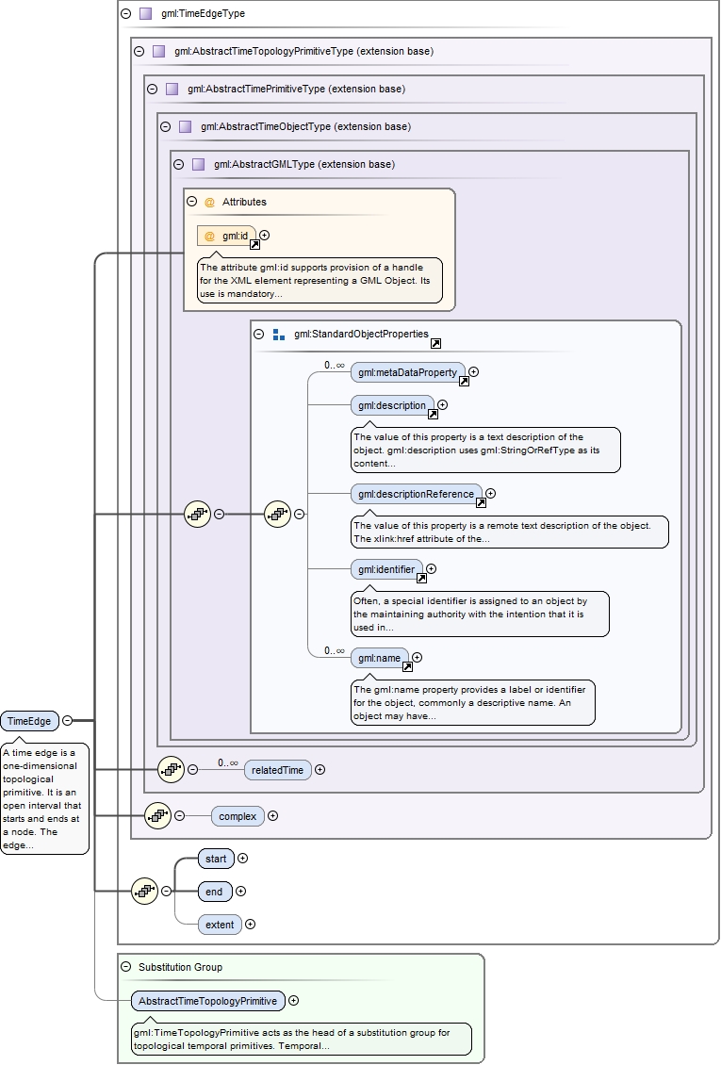Image resolution: width=721 pixels, height=1065 pixels.
Task: Click sequence compositor before relatedTime
Action: pyautogui.click(x=172, y=770)
